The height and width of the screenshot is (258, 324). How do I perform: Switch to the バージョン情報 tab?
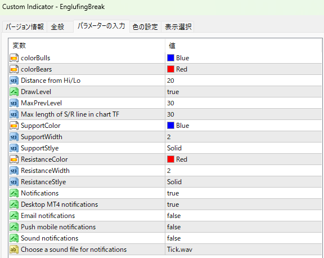25,27
